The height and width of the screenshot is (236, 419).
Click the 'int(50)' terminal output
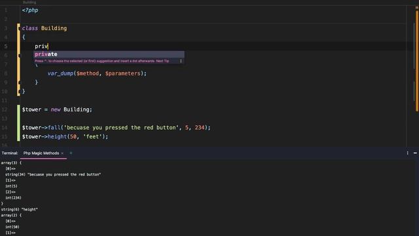pos(12,227)
